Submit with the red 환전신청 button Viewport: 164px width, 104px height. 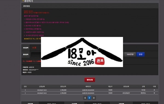(x=90, y=80)
